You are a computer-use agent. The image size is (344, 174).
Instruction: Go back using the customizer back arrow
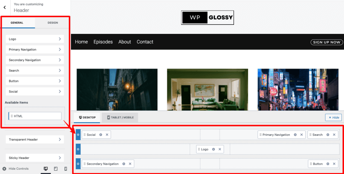[5, 7]
